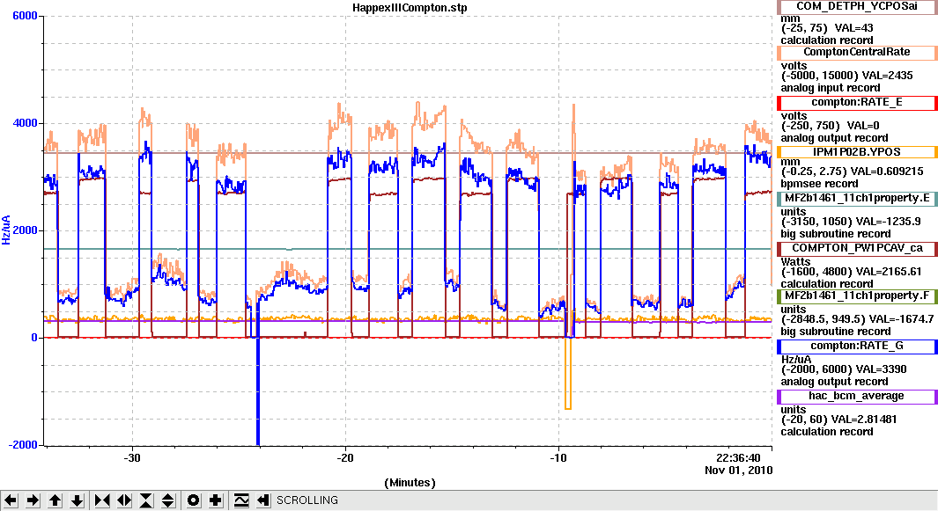Click the Watts unit label
938x511 pixels.
[x=795, y=262]
